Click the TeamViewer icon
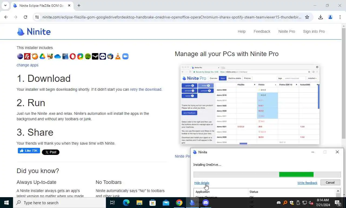The height and width of the screenshot is (208, 346). click(x=103, y=56)
